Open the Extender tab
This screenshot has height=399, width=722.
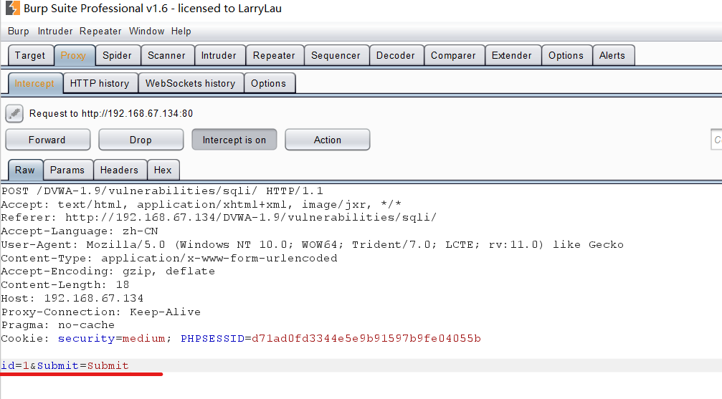click(512, 55)
